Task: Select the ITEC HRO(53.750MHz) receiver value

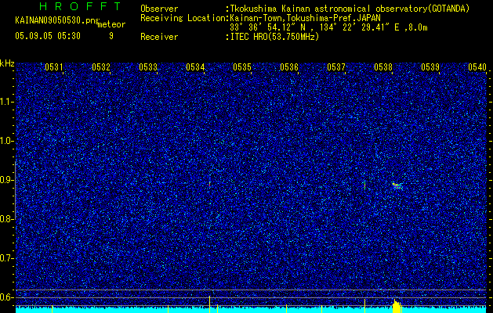Action: click(274, 37)
